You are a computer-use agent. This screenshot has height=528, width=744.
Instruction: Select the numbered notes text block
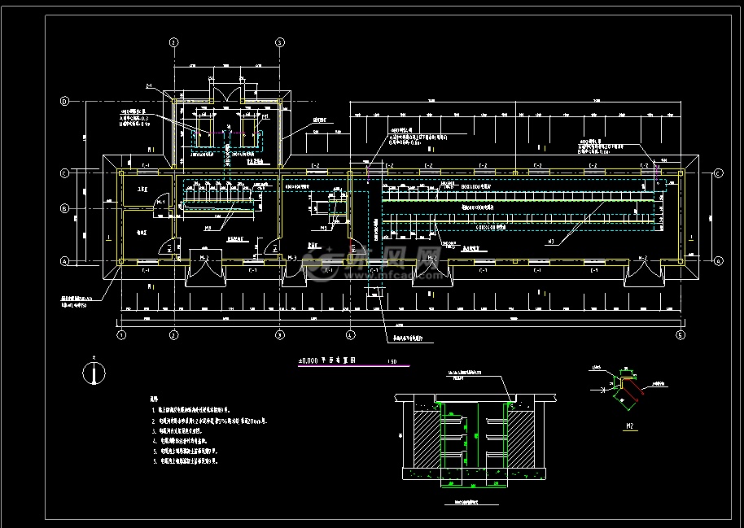[197, 431]
